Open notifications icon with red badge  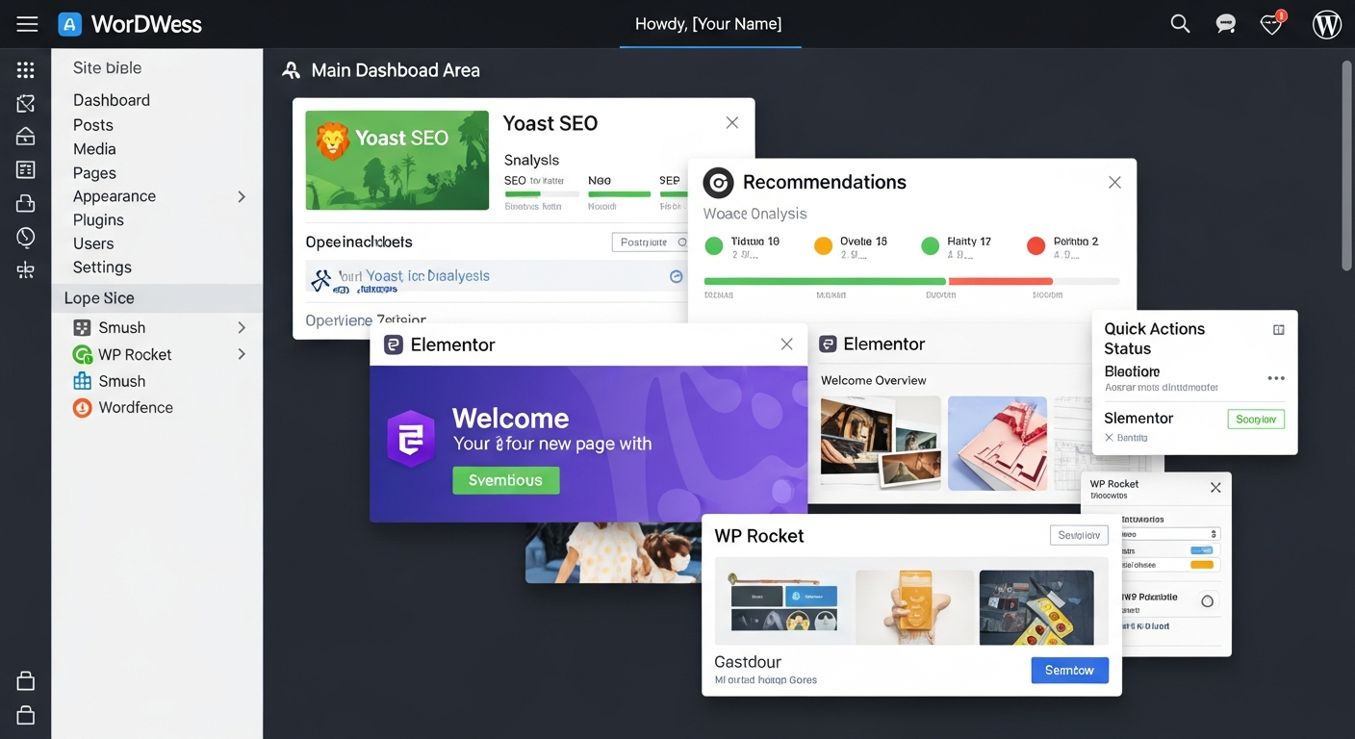point(1272,24)
